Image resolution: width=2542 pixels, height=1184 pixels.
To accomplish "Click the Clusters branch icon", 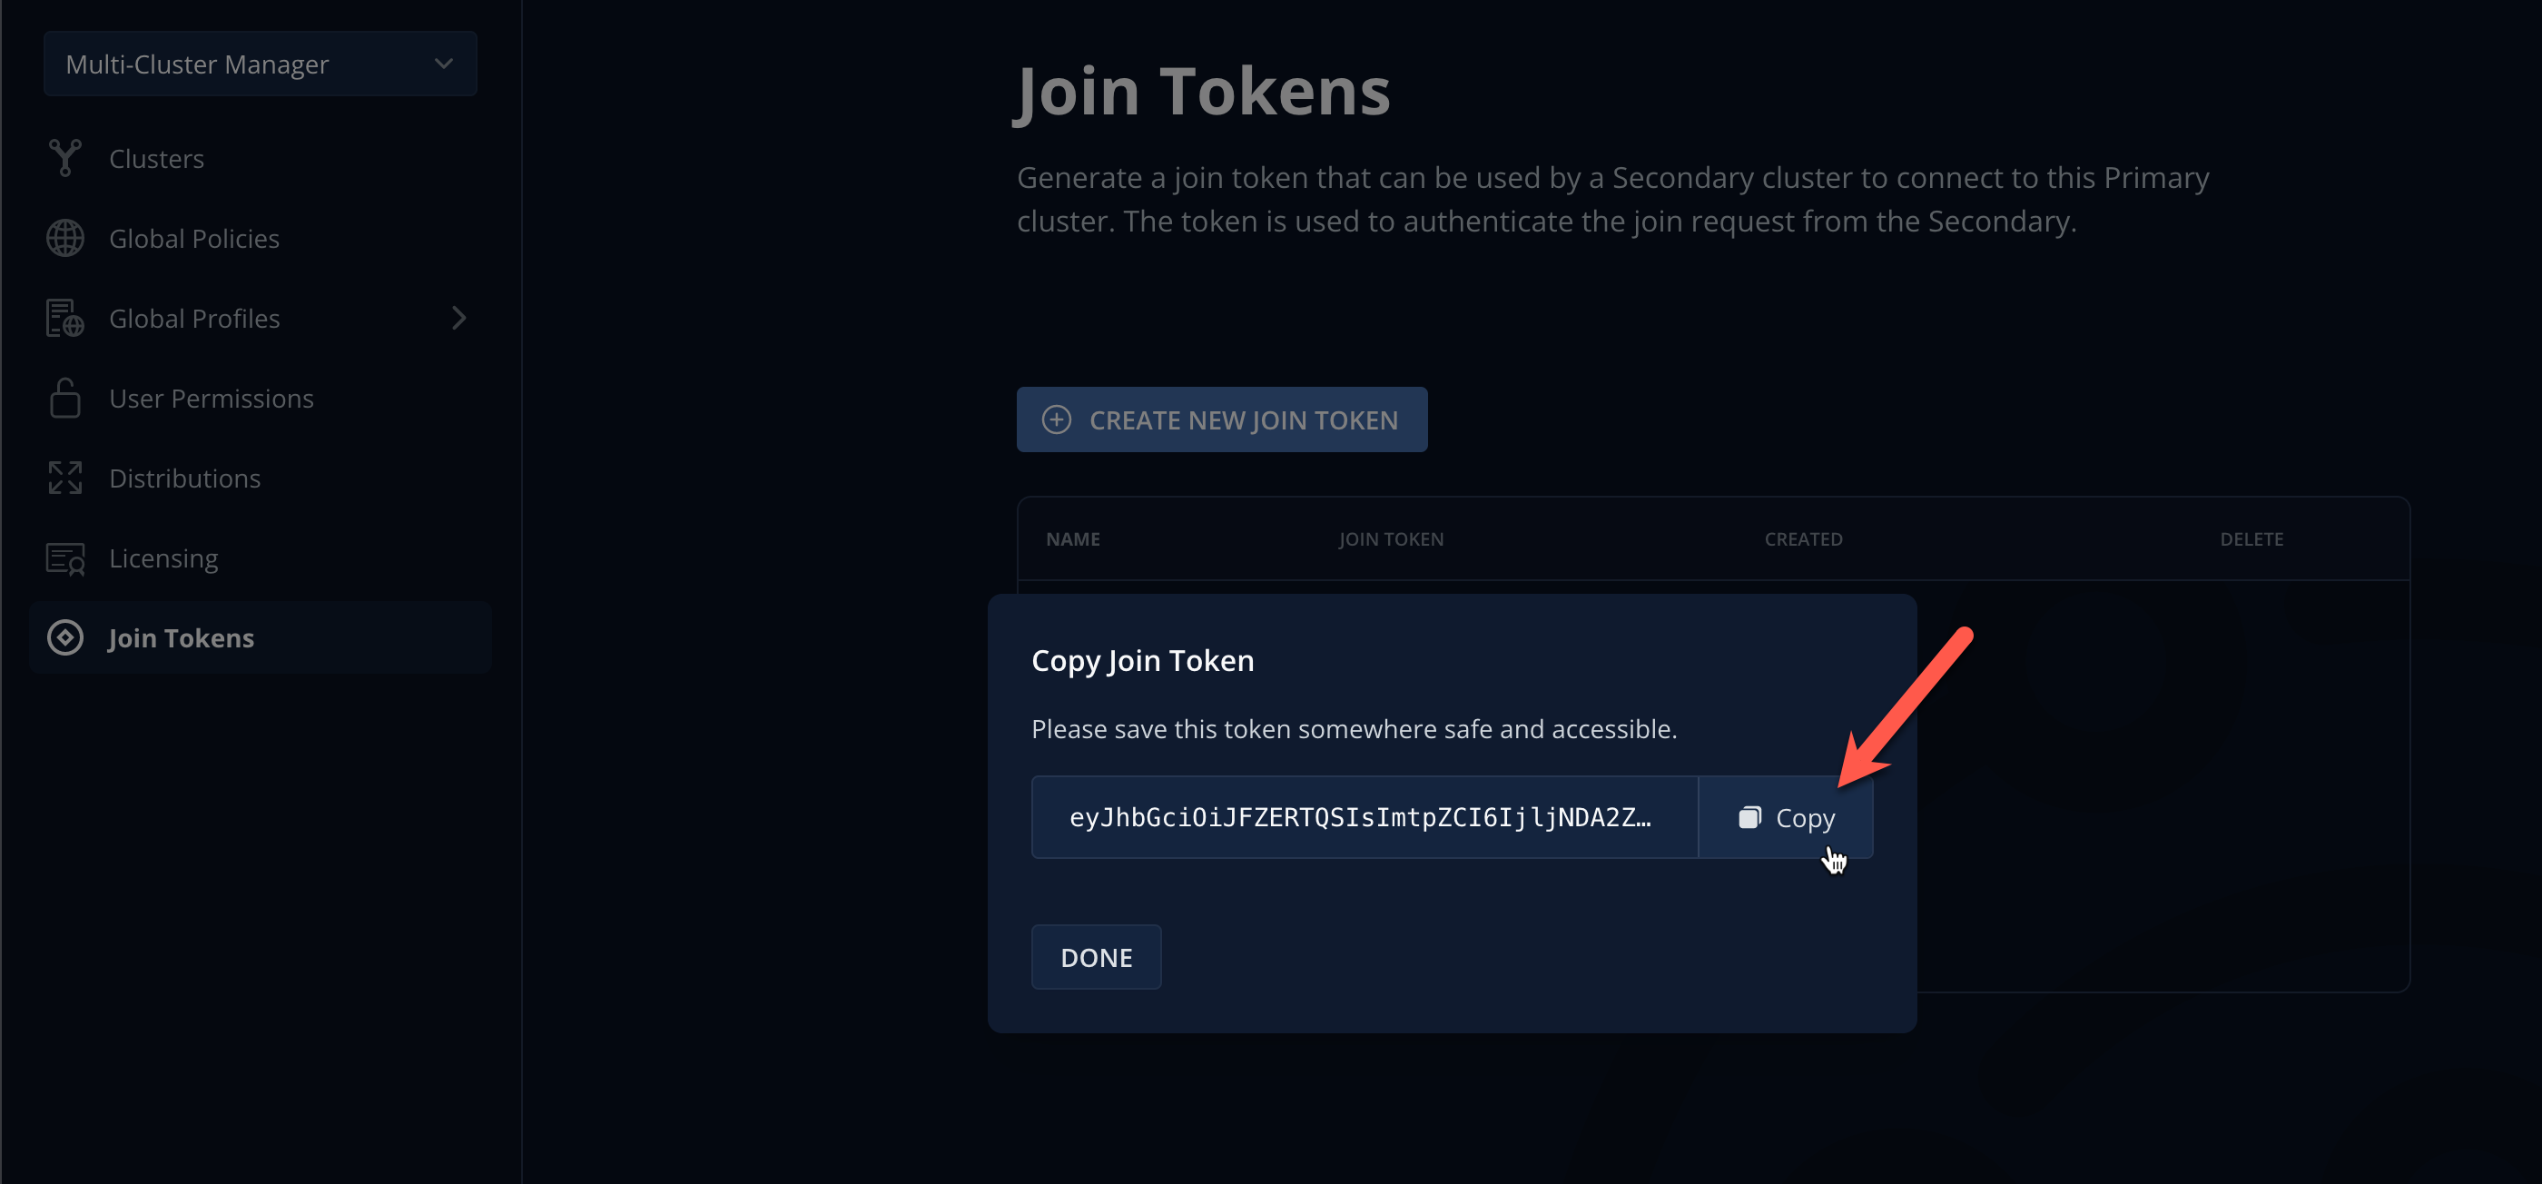I will 65,158.
